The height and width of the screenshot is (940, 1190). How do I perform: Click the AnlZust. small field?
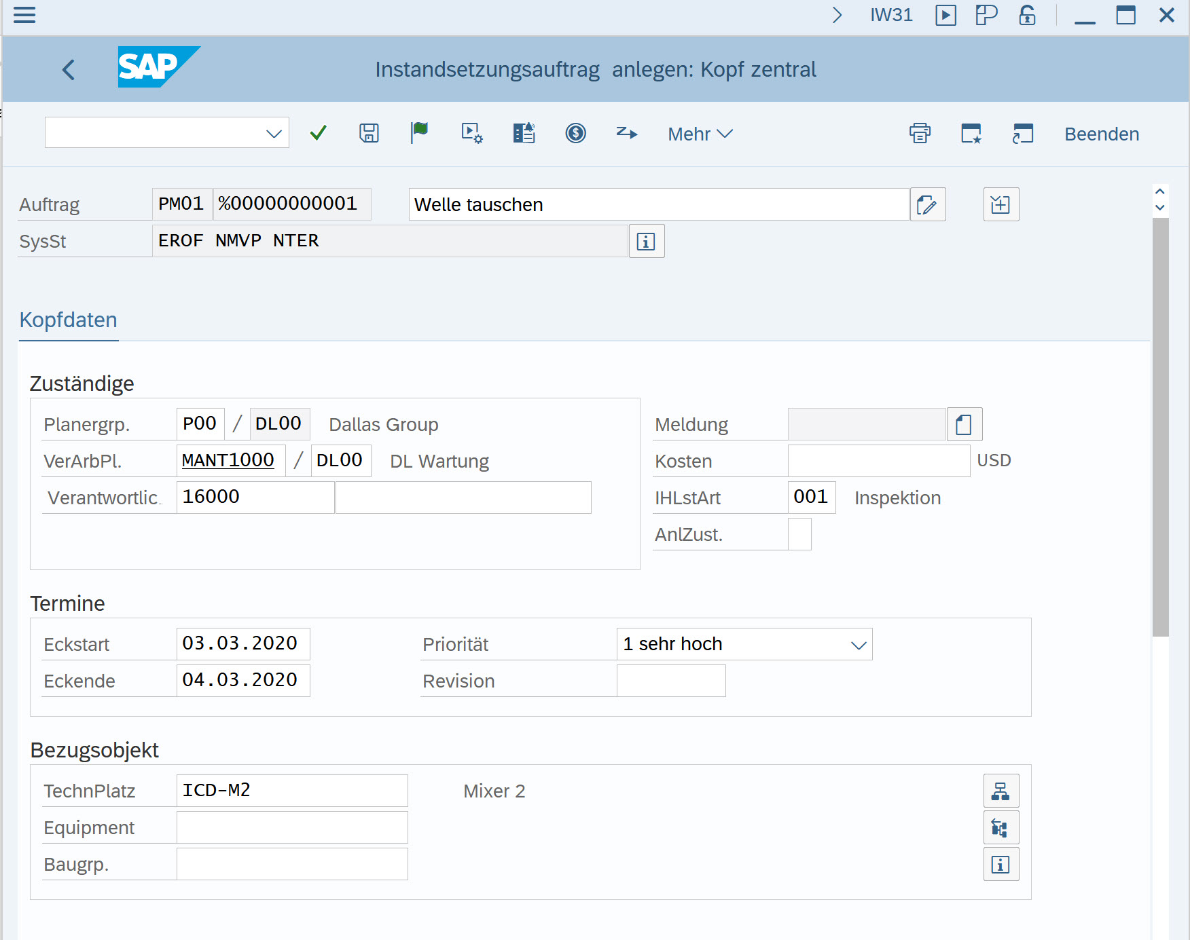point(799,535)
